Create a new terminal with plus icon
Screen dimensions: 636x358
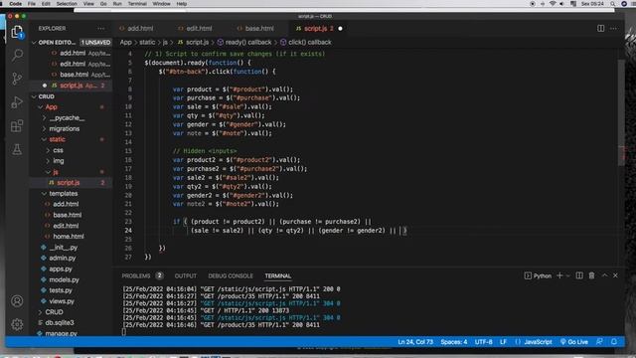559,275
